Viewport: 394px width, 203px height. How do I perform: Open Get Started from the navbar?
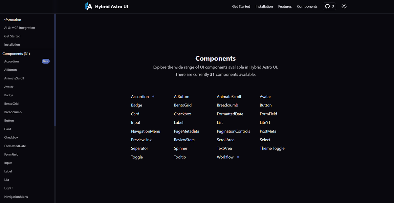pyautogui.click(x=241, y=6)
